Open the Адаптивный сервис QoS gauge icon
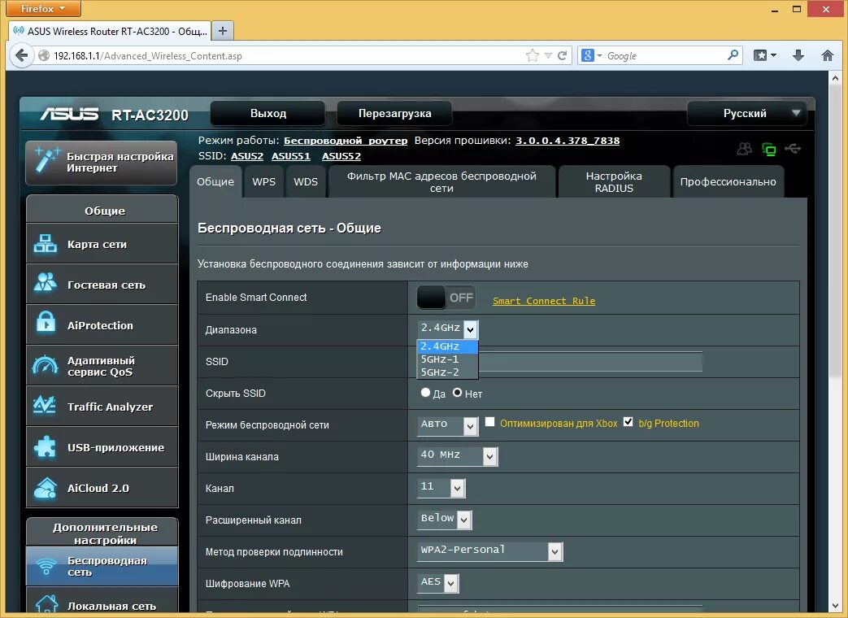Screen dimensions: 848x618 pyautogui.click(x=45, y=365)
